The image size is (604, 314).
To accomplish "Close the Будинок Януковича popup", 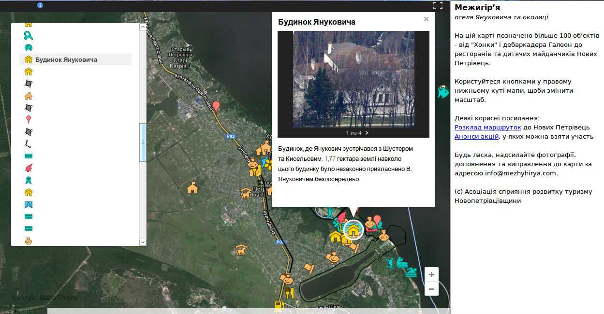I will point(426,19).
